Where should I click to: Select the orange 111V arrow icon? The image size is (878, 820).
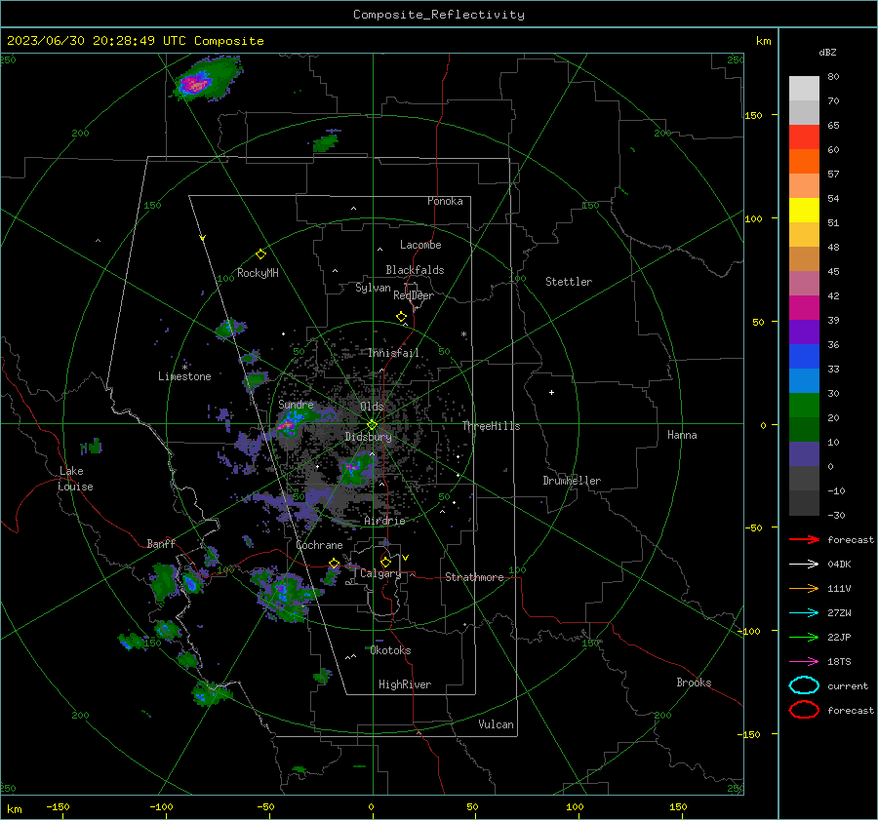(x=804, y=588)
